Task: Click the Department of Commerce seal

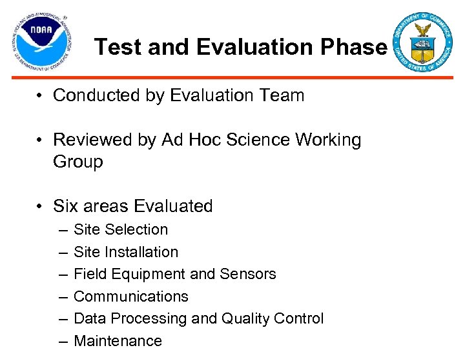Action: 422,41
